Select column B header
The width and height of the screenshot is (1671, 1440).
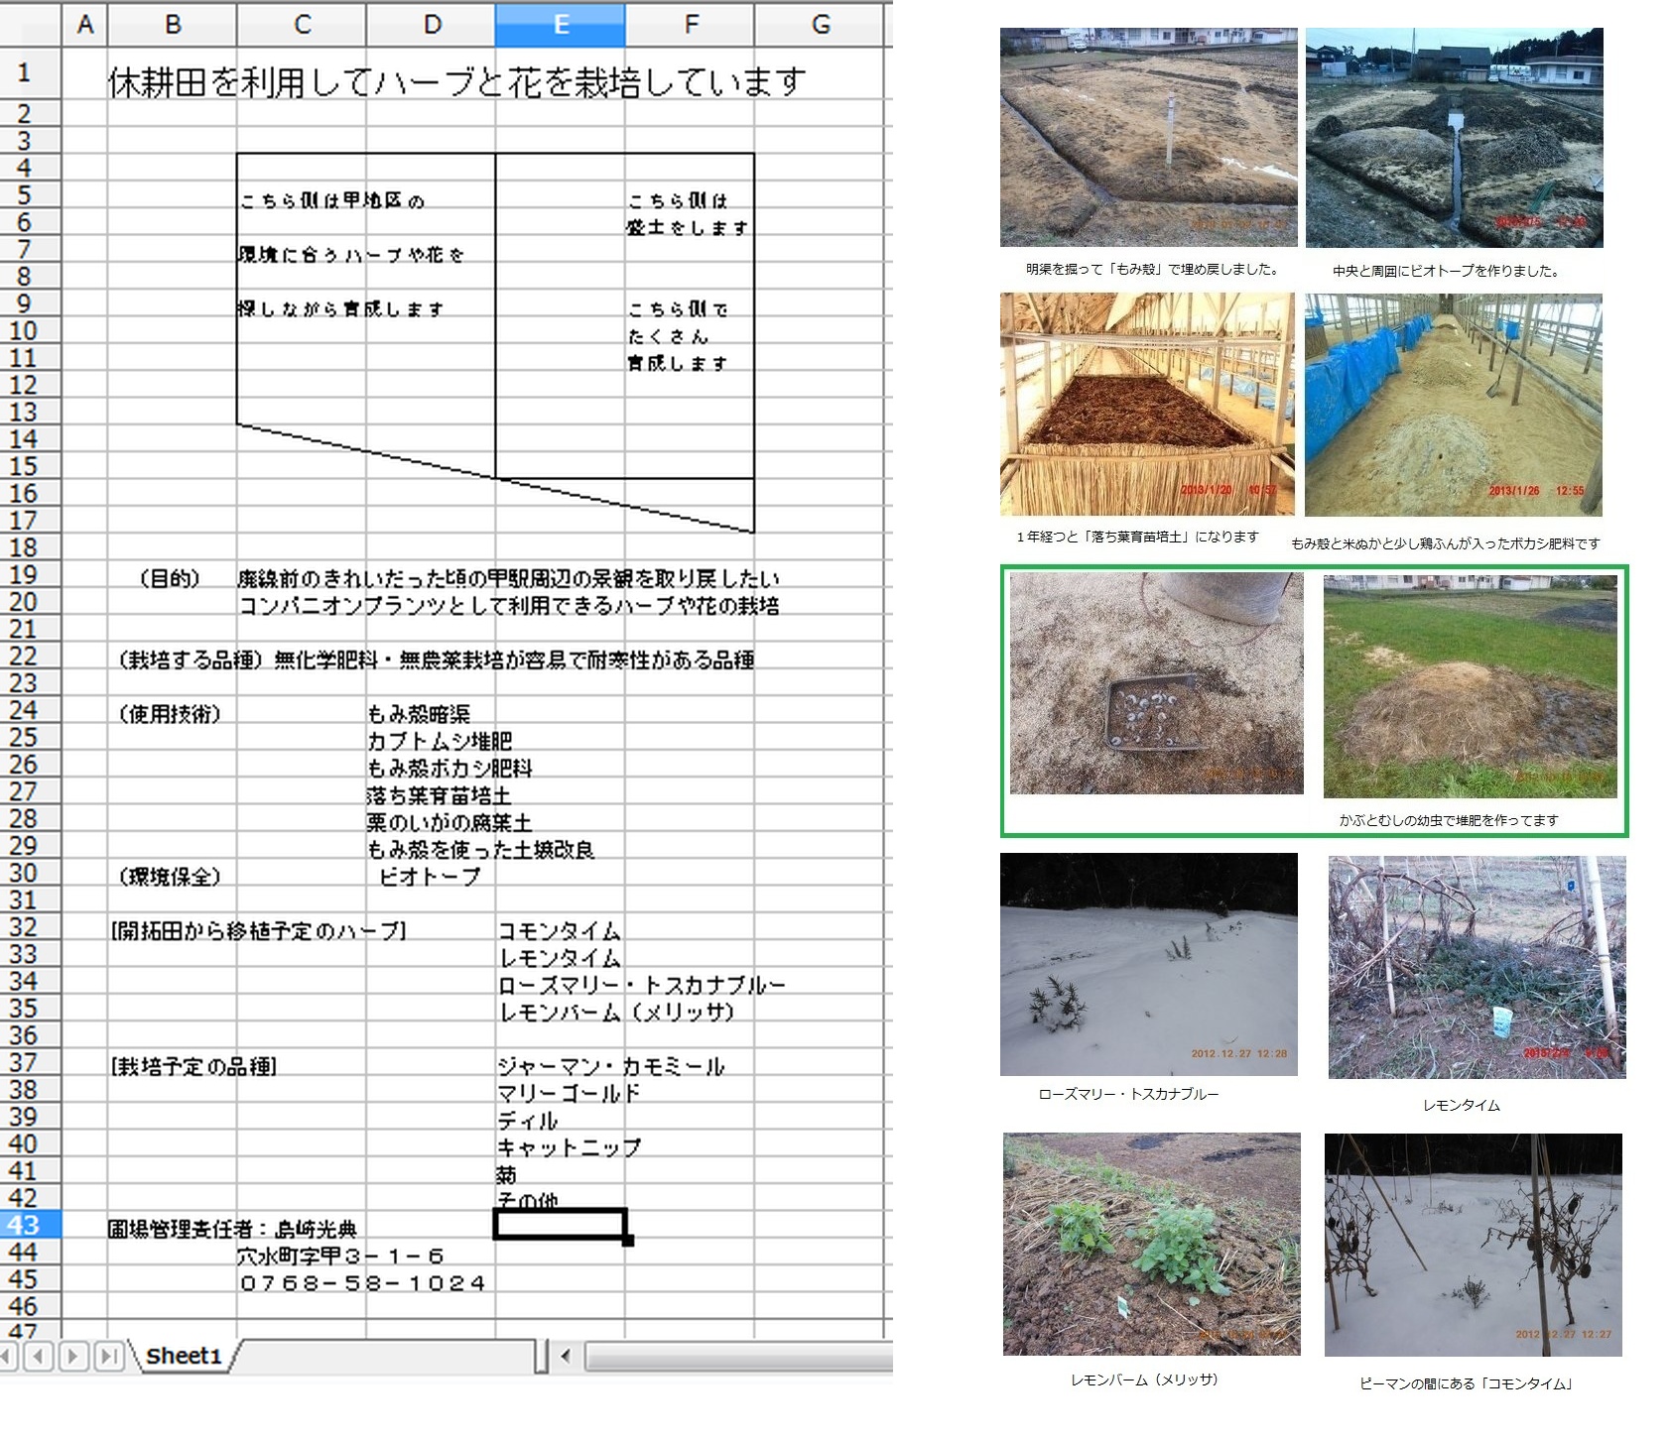pos(173,24)
